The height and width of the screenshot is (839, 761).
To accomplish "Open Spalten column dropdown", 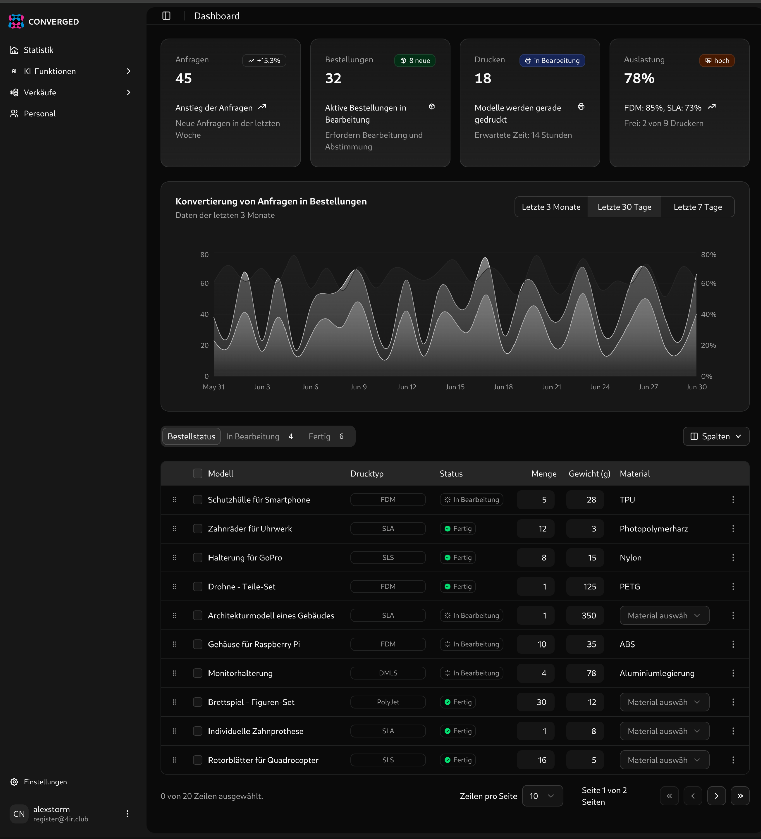I will coord(716,436).
